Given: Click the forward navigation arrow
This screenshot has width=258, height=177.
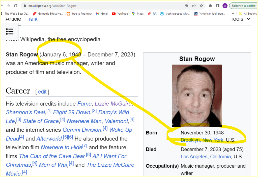Looking at the screenshot, I should click(x=8, y=6).
